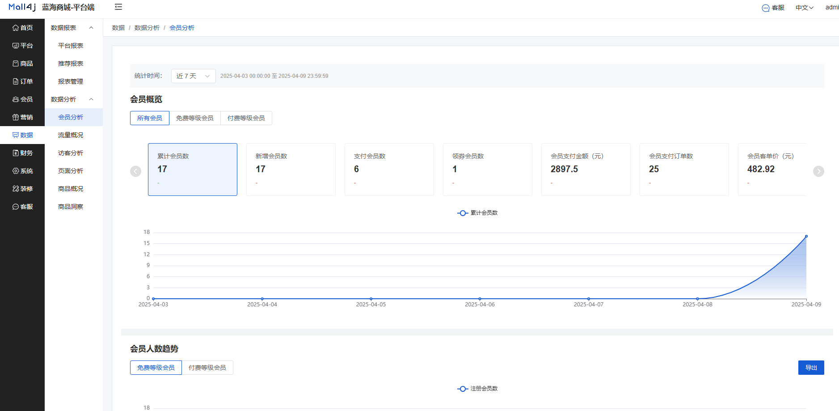This screenshot has width=839, height=411.
Task: Select 免费等级会员 tab in 会员人数趋势
Action: click(x=156, y=368)
